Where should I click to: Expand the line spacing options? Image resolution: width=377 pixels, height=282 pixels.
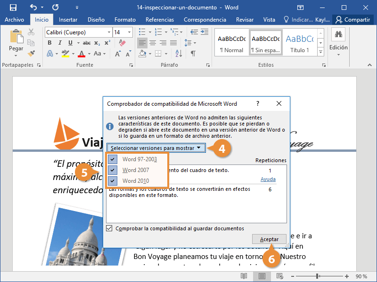[x=195, y=43]
